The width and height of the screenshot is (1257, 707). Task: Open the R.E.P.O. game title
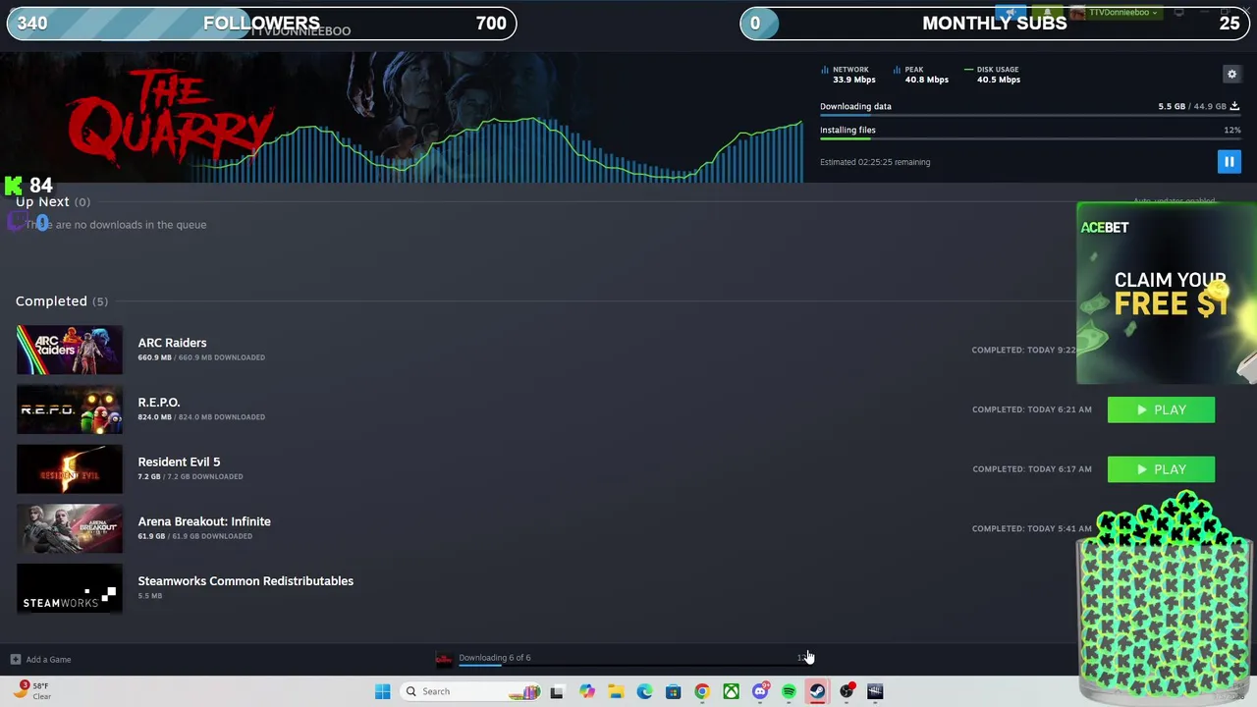pos(159,403)
